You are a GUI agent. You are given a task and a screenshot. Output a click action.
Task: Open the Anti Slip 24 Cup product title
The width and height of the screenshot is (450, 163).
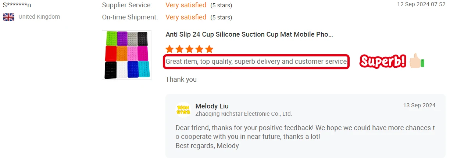point(249,34)
